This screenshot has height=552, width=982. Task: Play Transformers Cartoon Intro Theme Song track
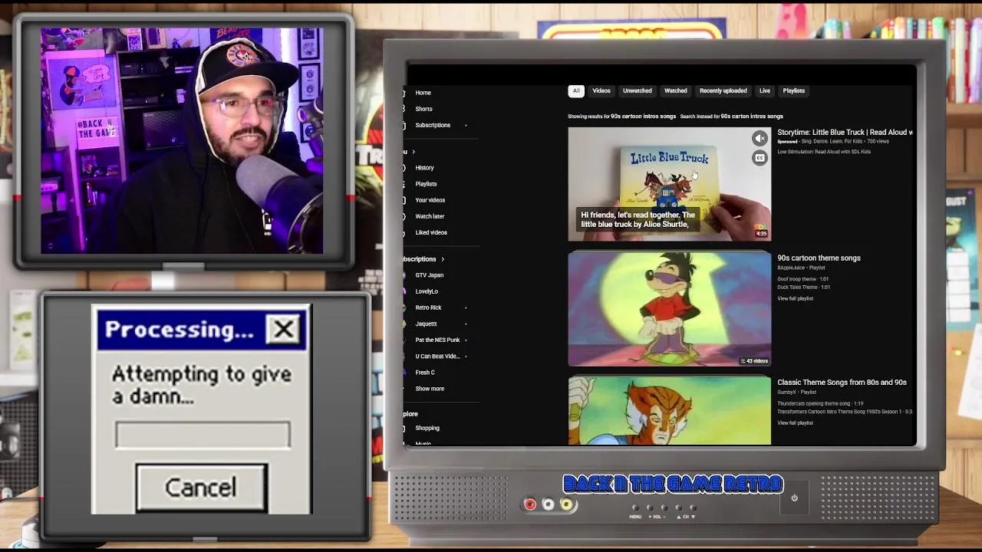[845, 412]
